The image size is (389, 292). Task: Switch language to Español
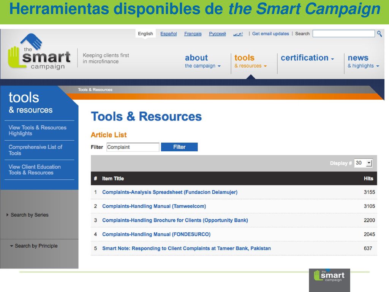tap(168, 33)
